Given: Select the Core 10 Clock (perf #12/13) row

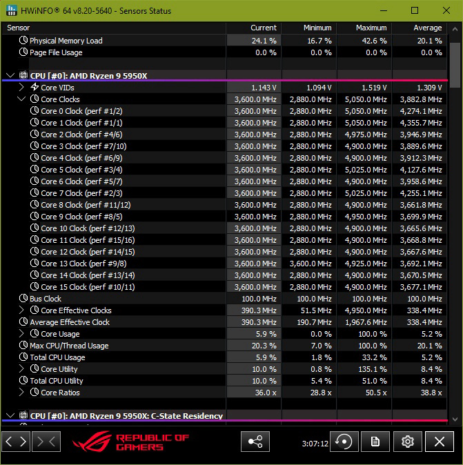Looking at the screenshot, I should (x=224, y=228).
